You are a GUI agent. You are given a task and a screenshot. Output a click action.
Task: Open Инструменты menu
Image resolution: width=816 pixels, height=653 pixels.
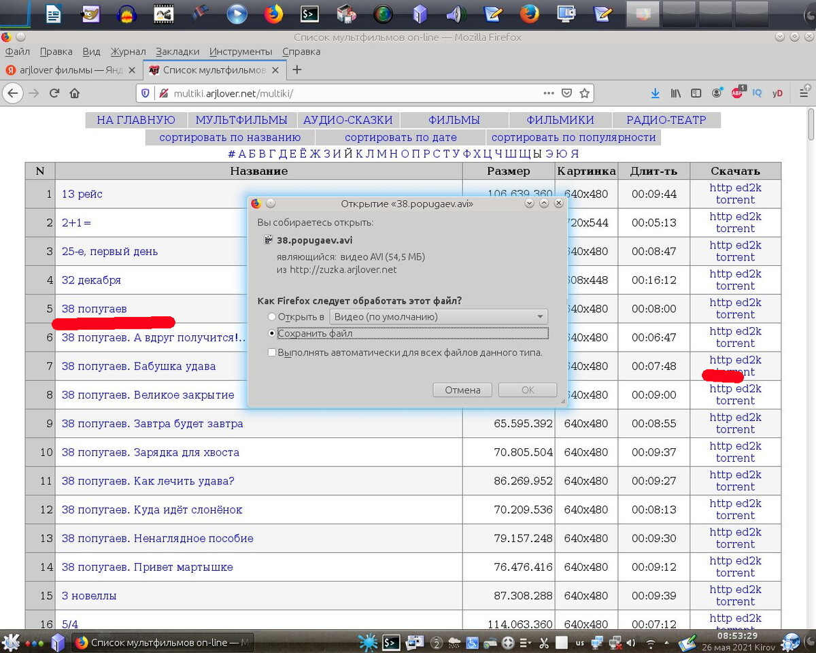[241, 52]
